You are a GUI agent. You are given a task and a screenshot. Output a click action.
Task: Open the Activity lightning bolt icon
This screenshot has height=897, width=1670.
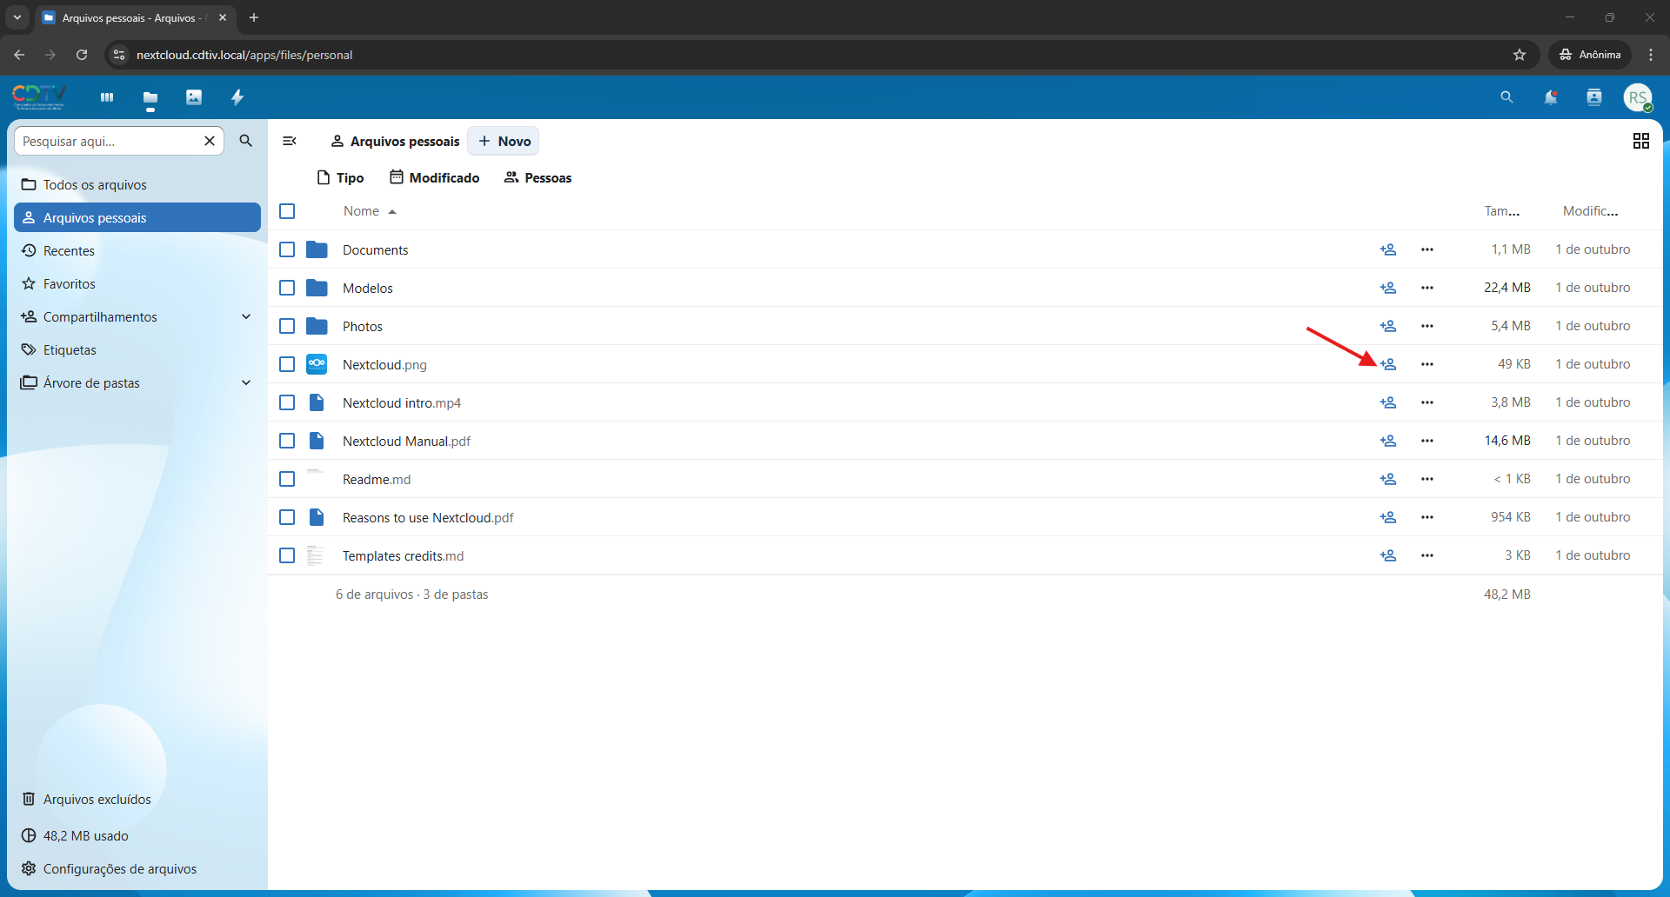click(237, 97)
